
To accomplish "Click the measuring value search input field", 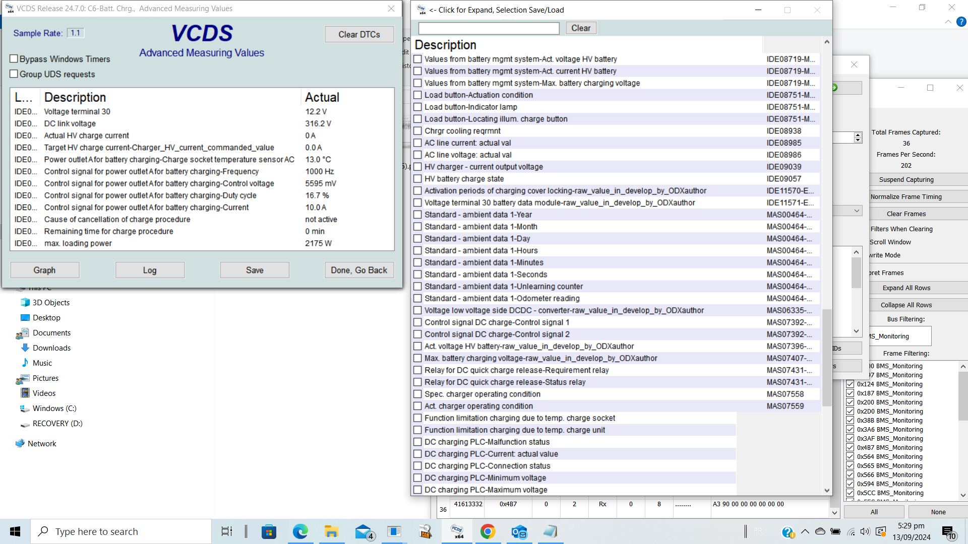I will coord(489,28).
